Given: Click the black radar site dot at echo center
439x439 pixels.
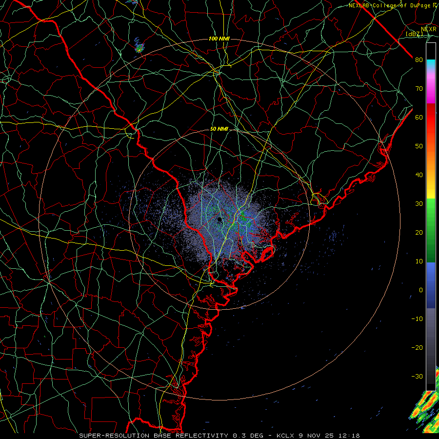Looking at the screenshot, I should point(219,219).
